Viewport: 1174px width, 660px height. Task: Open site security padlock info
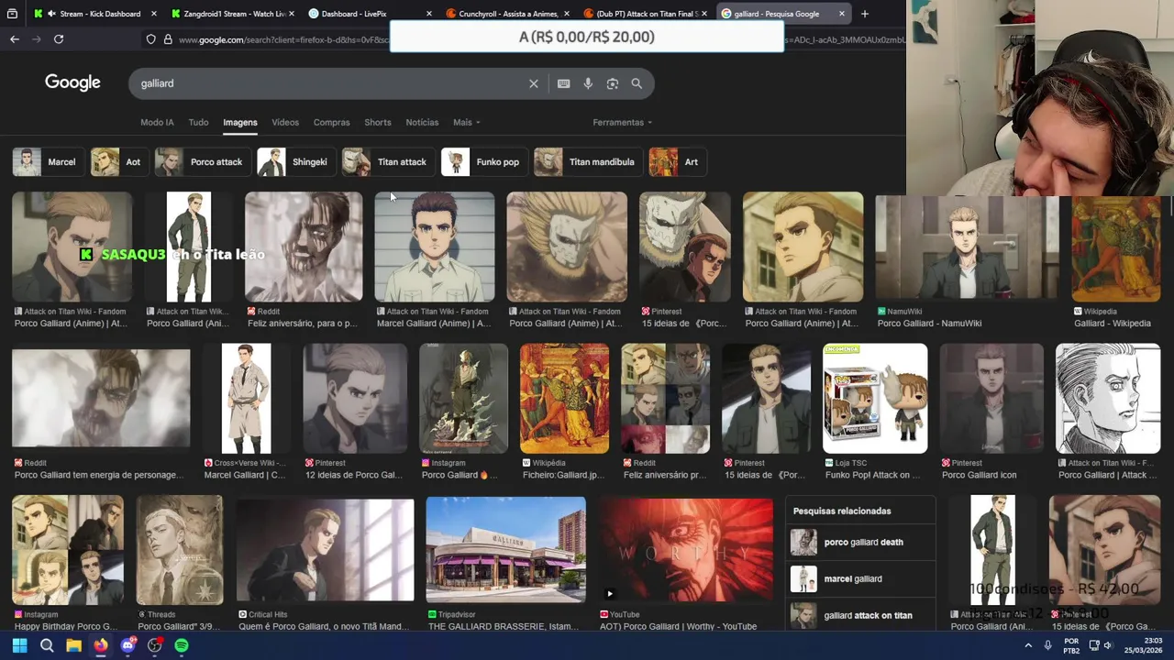click(168, 39)
